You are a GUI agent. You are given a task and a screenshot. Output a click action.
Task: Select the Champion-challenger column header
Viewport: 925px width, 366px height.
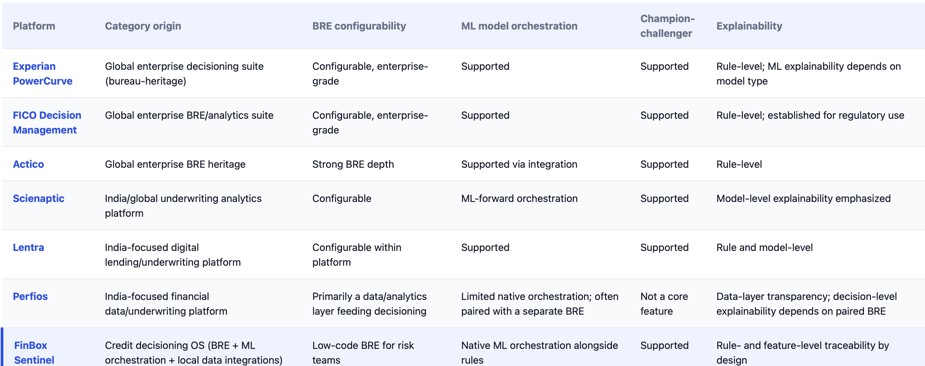[x=667, y=26]
